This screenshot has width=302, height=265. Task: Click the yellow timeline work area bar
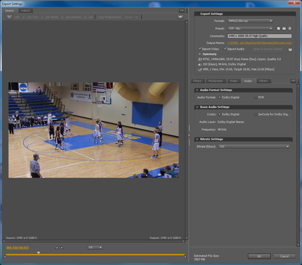point(95,254)
